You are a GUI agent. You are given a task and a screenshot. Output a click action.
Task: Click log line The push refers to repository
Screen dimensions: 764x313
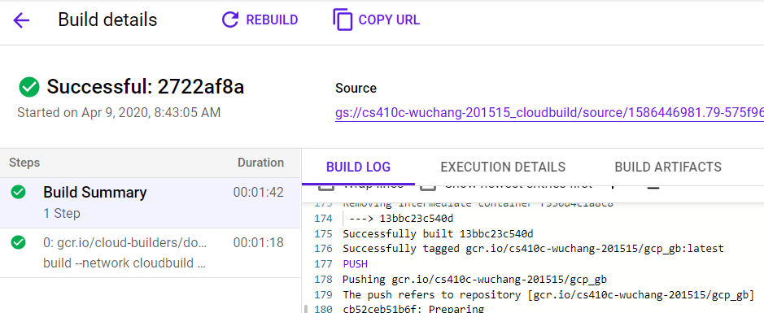[548, 295]
